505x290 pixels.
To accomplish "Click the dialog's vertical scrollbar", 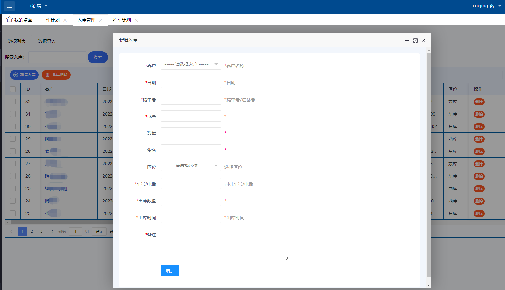I will coord(429,159).
